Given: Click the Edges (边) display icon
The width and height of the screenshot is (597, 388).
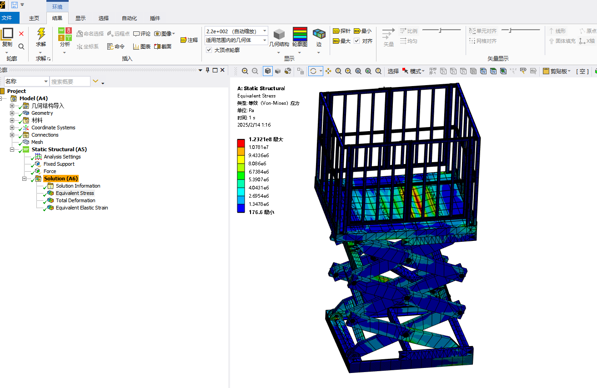Looking at the screenshot, I should (319, 34).
